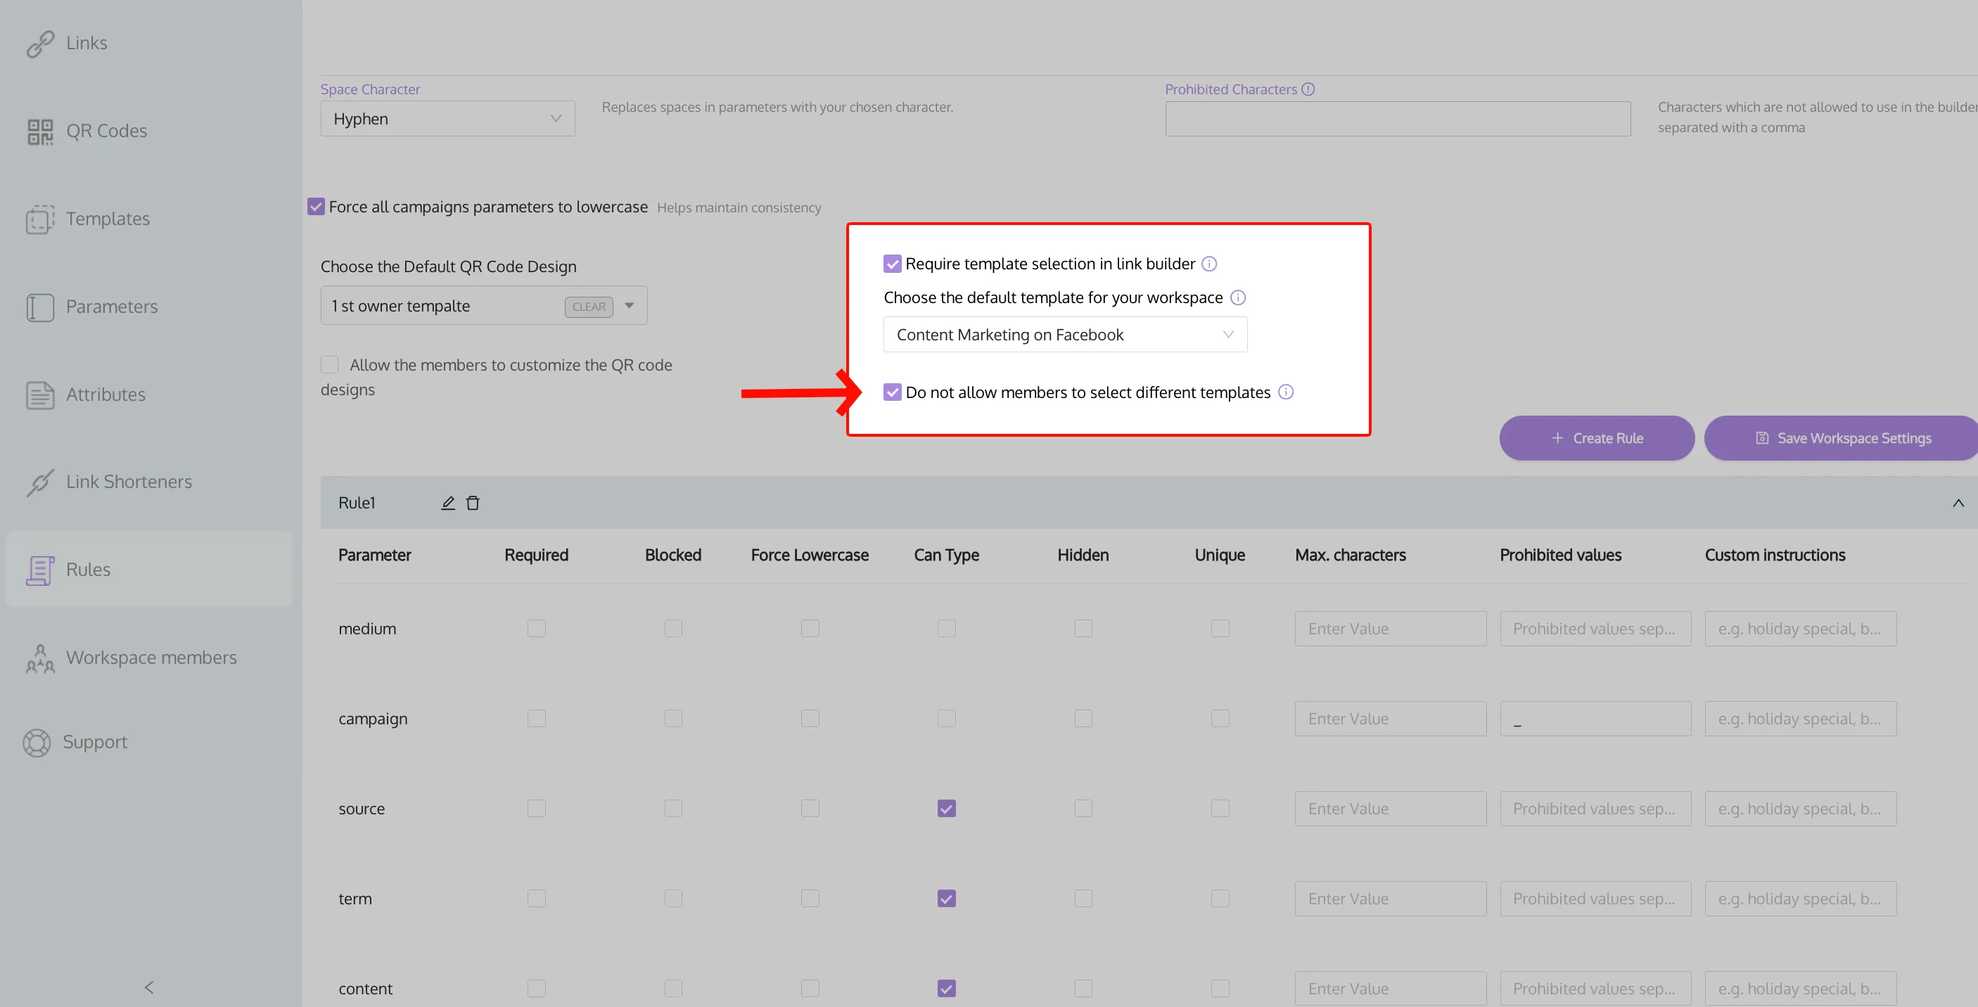The height and width of the screenshot is (1007, 1978).
Task: Collapse the sidebar using the left arrow
Action: 149,987
